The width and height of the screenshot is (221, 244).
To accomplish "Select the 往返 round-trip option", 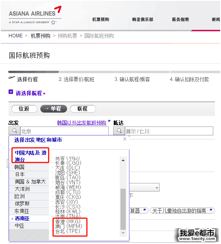I will pos(24,109).
